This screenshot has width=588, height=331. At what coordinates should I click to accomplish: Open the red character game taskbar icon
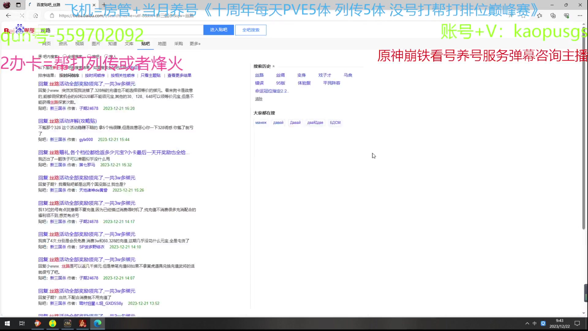click(x=83, y=323)
